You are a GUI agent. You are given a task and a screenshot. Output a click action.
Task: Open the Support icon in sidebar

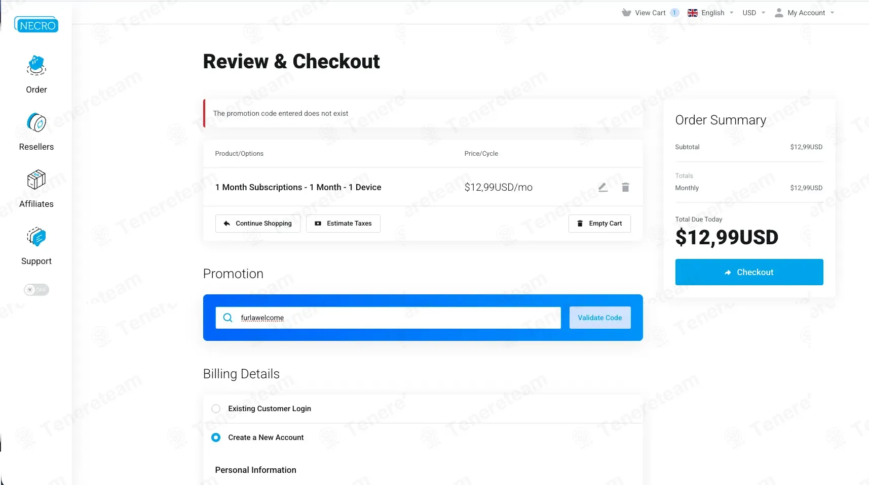[x=36, y=237]
